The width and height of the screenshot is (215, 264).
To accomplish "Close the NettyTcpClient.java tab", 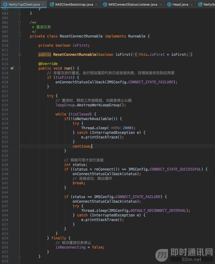I will tap(43, 5).
